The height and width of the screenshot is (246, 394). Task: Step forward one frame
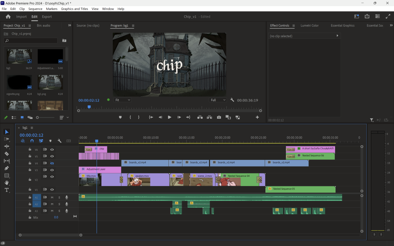pos(179,117)
